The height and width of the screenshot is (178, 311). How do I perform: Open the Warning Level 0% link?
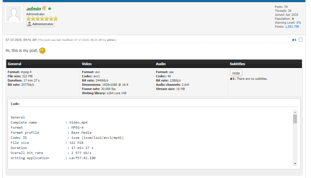click(299, 23)
